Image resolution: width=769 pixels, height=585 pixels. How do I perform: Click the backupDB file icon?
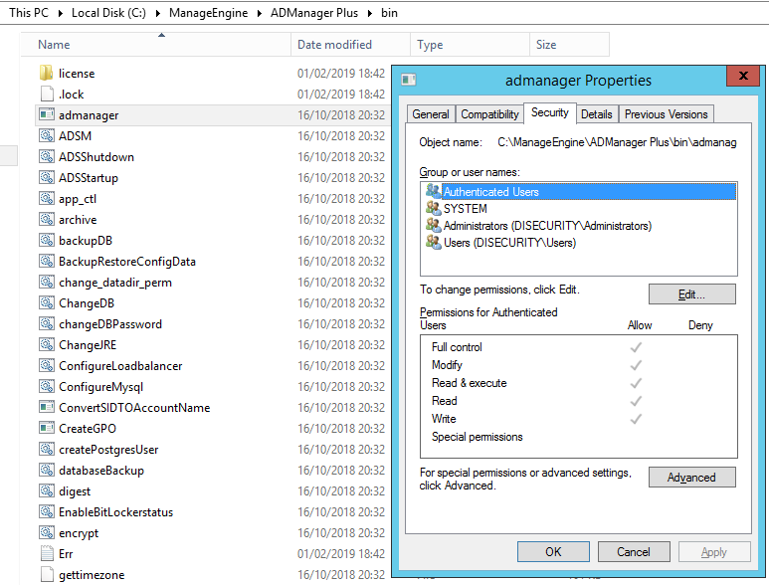(47, 241)
